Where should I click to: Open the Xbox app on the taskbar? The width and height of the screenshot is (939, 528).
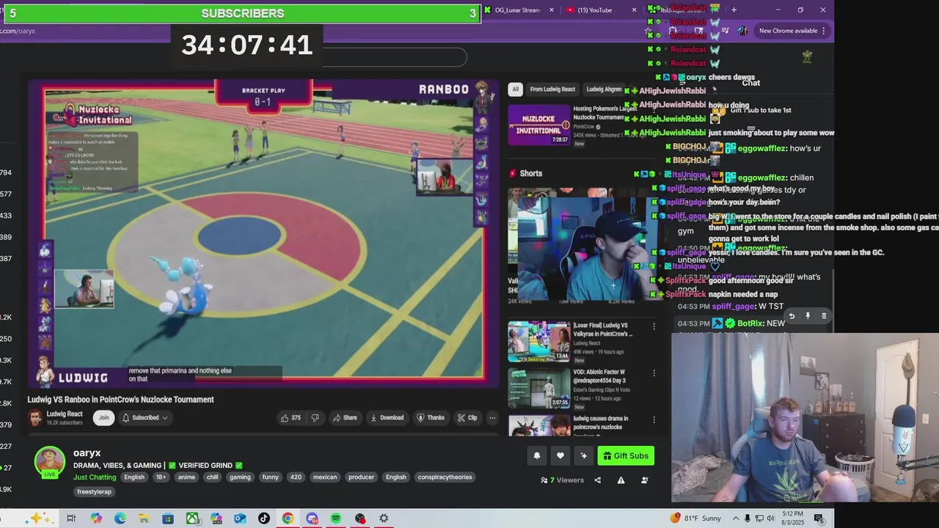pos(192,518)
